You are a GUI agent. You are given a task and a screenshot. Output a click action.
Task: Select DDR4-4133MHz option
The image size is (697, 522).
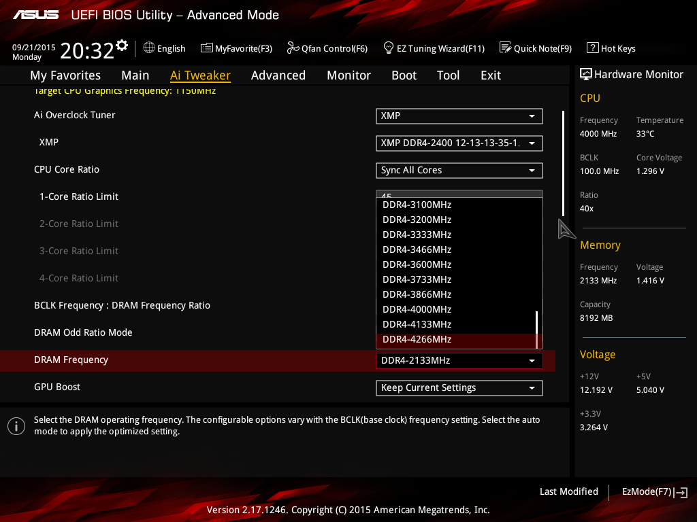coord(456,324)
